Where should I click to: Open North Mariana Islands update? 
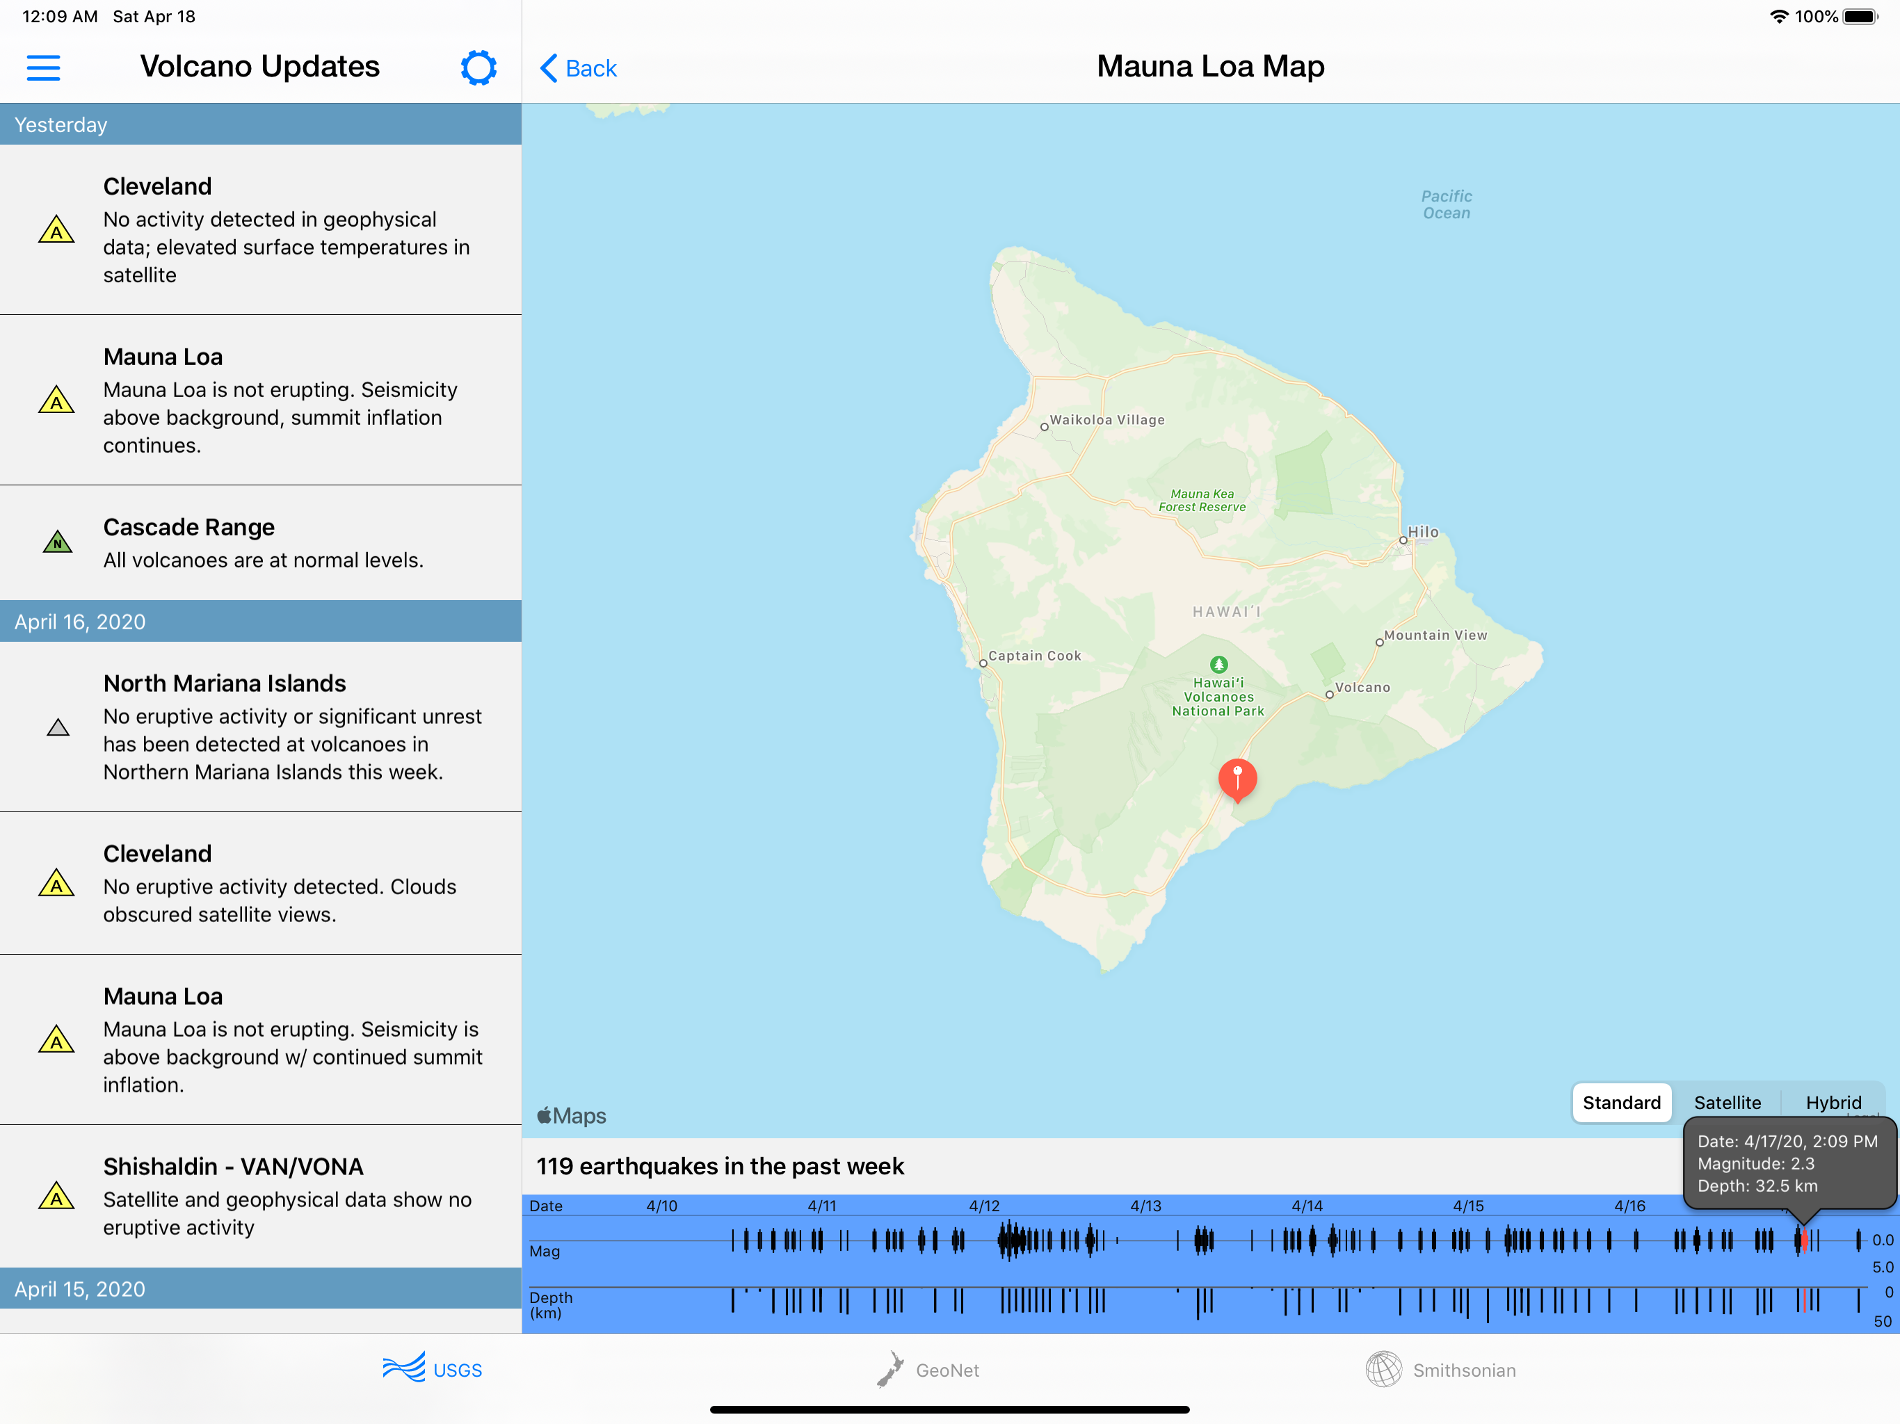pos(260,727)
